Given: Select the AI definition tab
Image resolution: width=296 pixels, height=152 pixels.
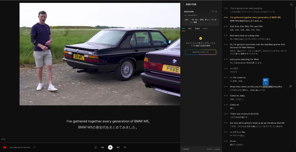Looking at the screenshot, I should coord(184,29).
